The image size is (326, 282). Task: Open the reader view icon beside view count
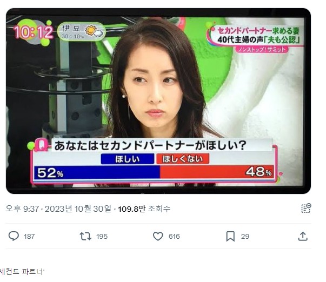306,208
